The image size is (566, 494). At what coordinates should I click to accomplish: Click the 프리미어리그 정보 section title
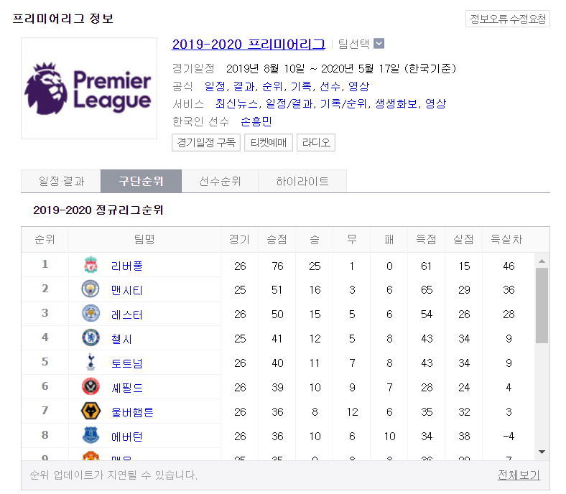click(62, 19)
